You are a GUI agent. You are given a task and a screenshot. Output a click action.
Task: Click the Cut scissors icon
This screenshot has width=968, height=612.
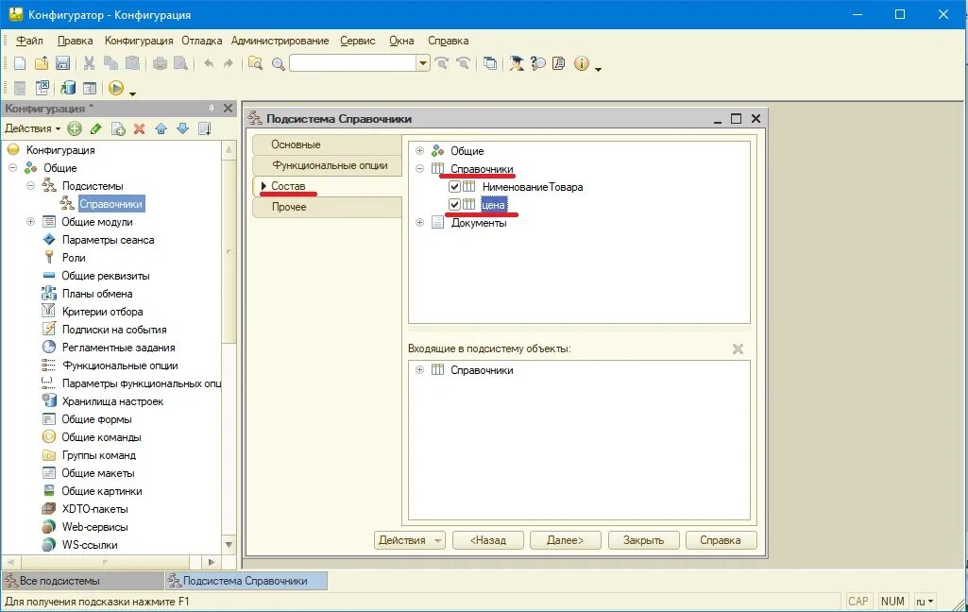coord(89,63)
